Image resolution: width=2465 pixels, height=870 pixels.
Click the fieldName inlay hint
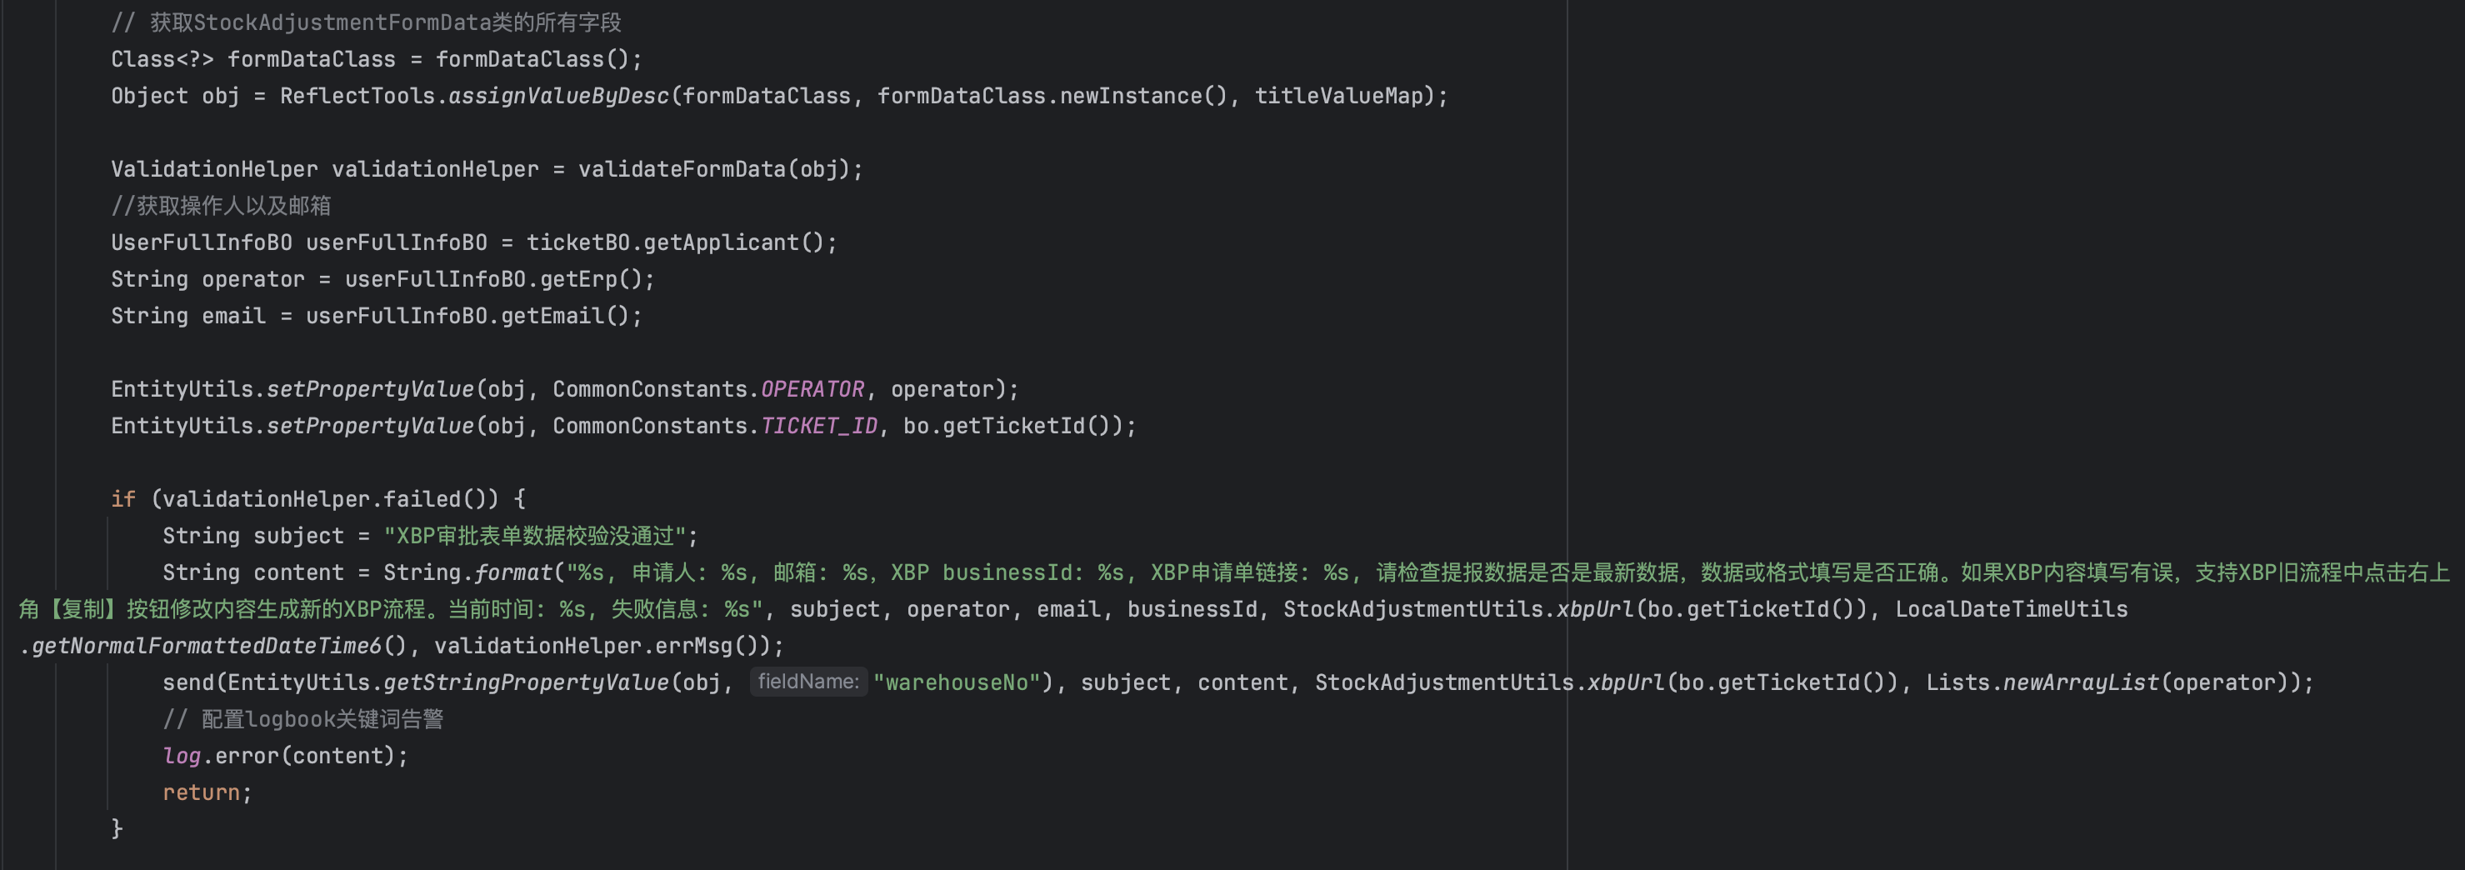pyautogui.click(x=807, y=682)
